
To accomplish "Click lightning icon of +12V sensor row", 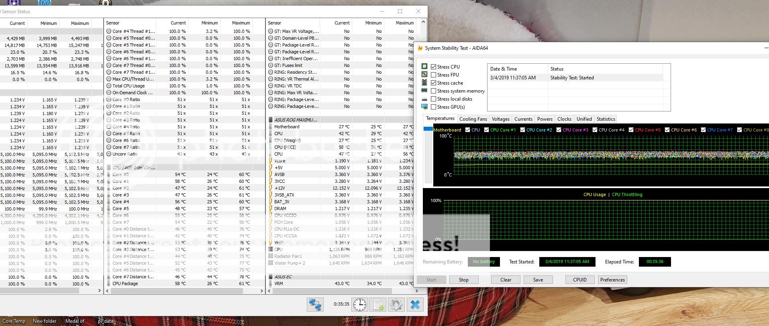I will click(271, 188).
